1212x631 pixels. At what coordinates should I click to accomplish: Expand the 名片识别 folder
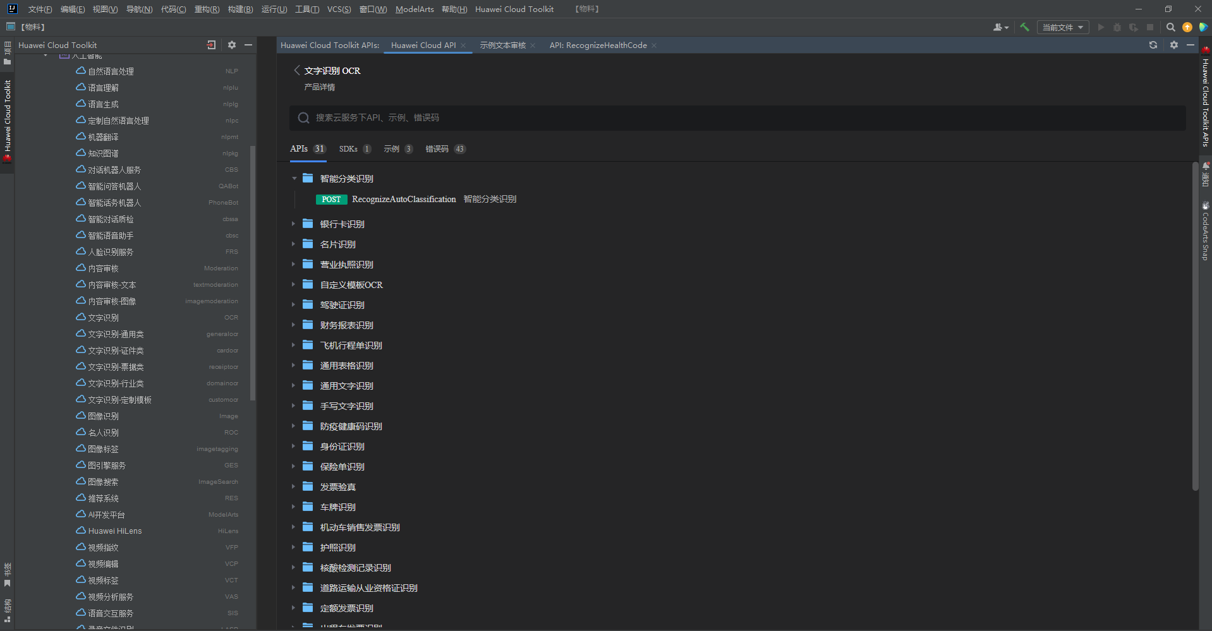coord(294,244)
